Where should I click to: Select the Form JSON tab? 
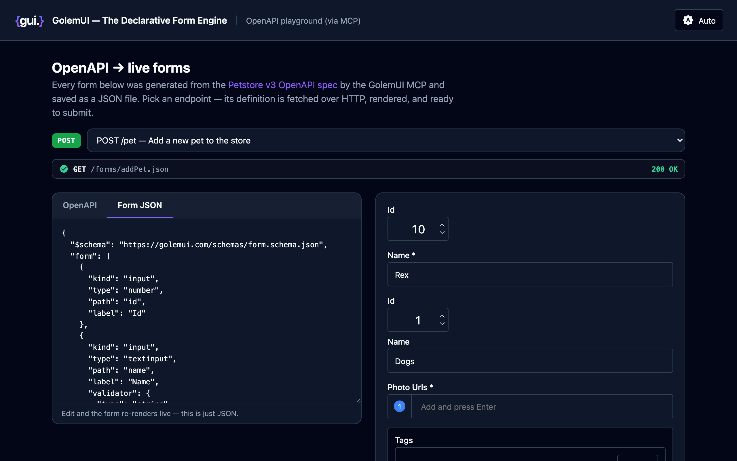(x=140, y=205)
